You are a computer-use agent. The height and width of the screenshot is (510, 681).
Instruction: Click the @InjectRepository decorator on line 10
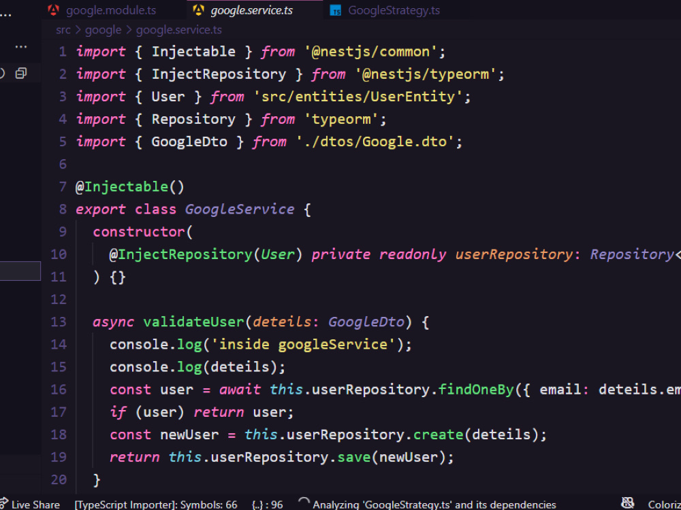[x=180, y=254]
